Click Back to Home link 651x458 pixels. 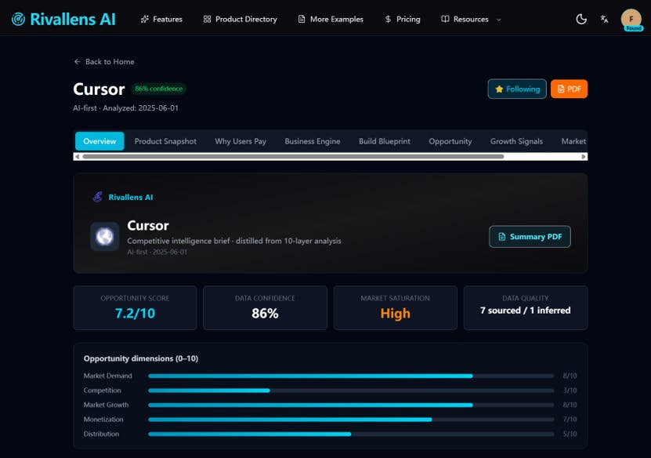tap(103, 61)
